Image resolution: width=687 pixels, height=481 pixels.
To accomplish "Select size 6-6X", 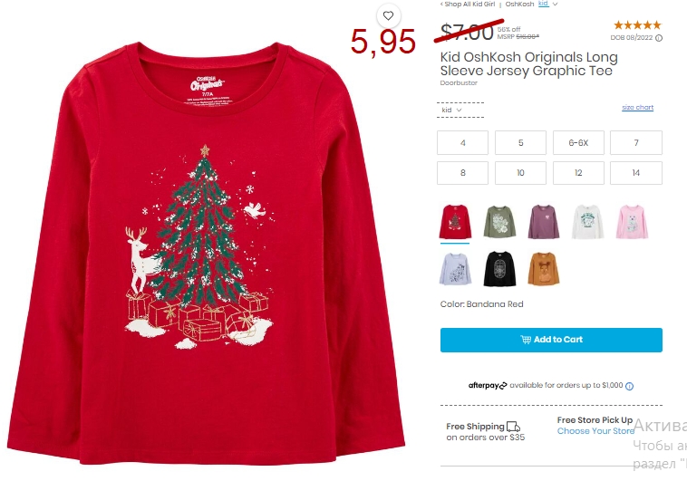I will click(578, 143).
